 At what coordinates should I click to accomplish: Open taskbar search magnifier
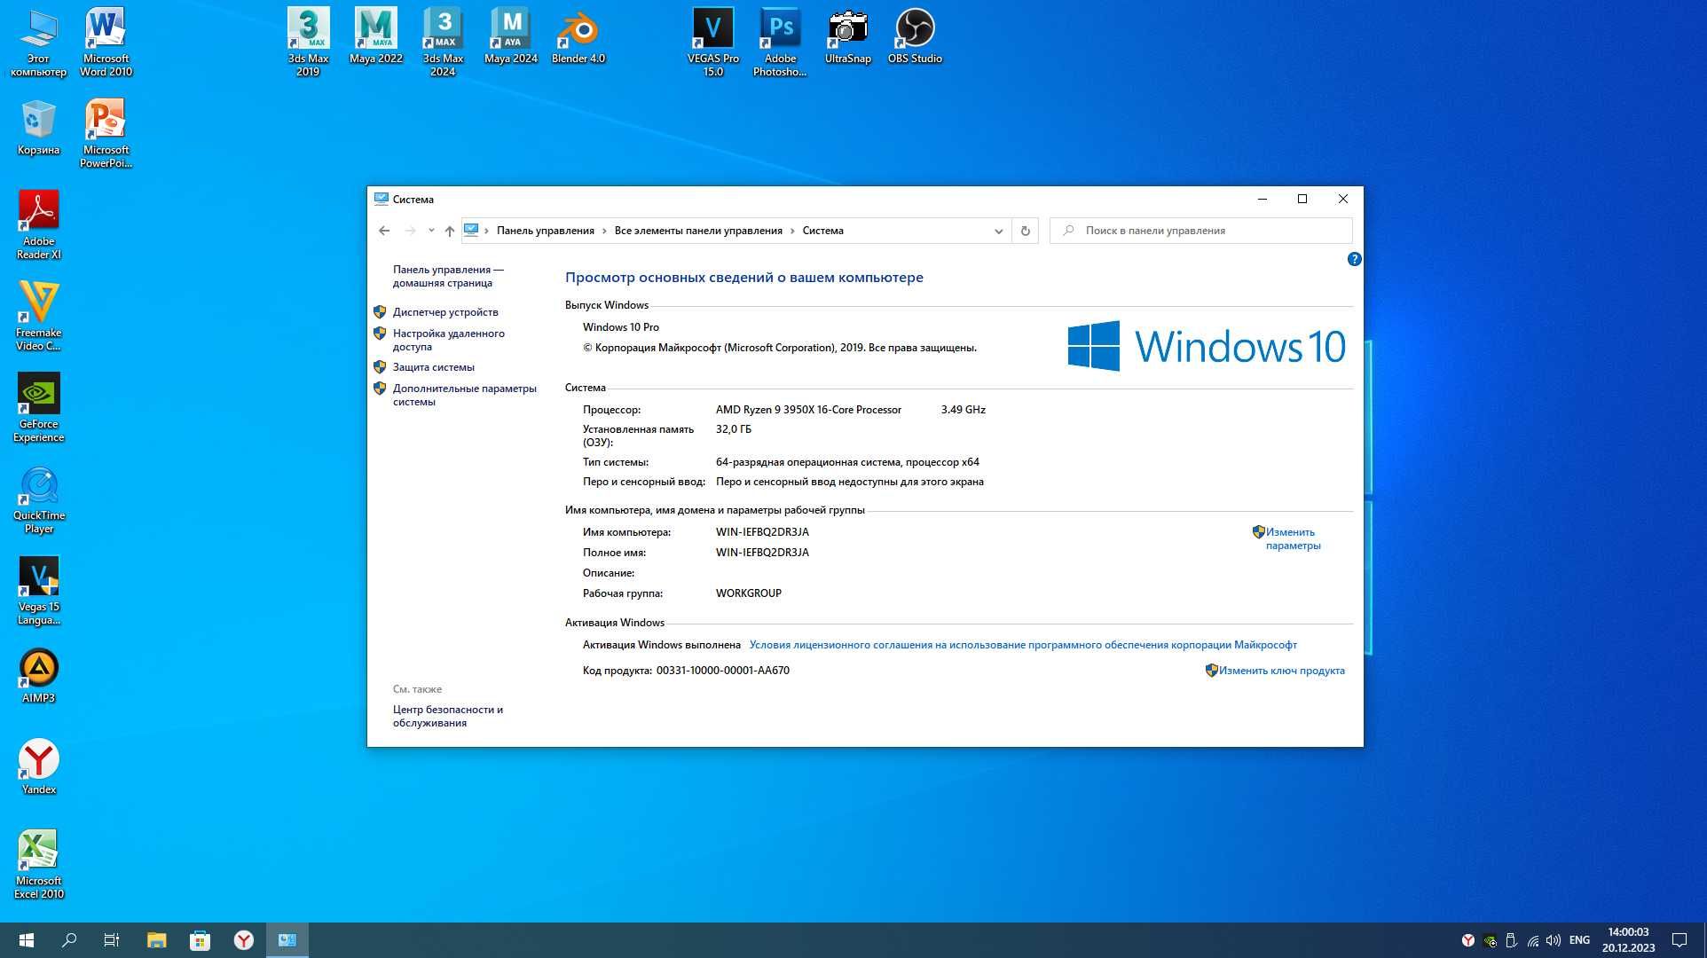click(x=68, y=940)
